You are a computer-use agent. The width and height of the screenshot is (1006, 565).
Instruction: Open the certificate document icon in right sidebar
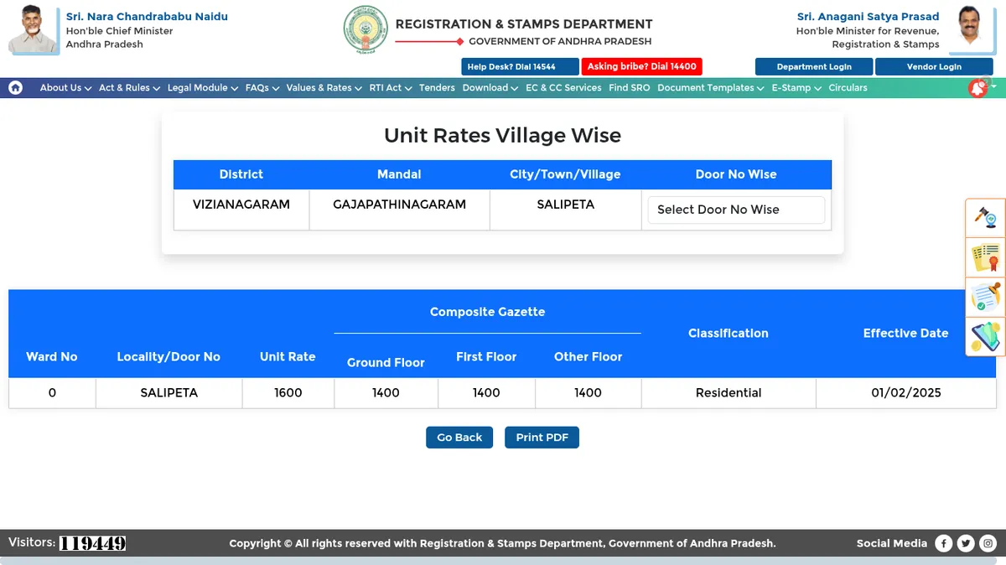tap(985, 257)
